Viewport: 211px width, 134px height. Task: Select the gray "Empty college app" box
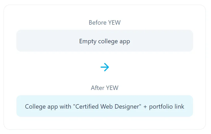(105, 41)
